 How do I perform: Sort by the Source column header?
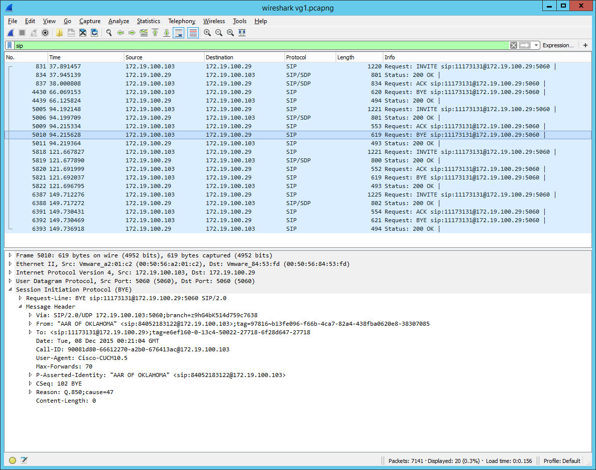point(164,57)
